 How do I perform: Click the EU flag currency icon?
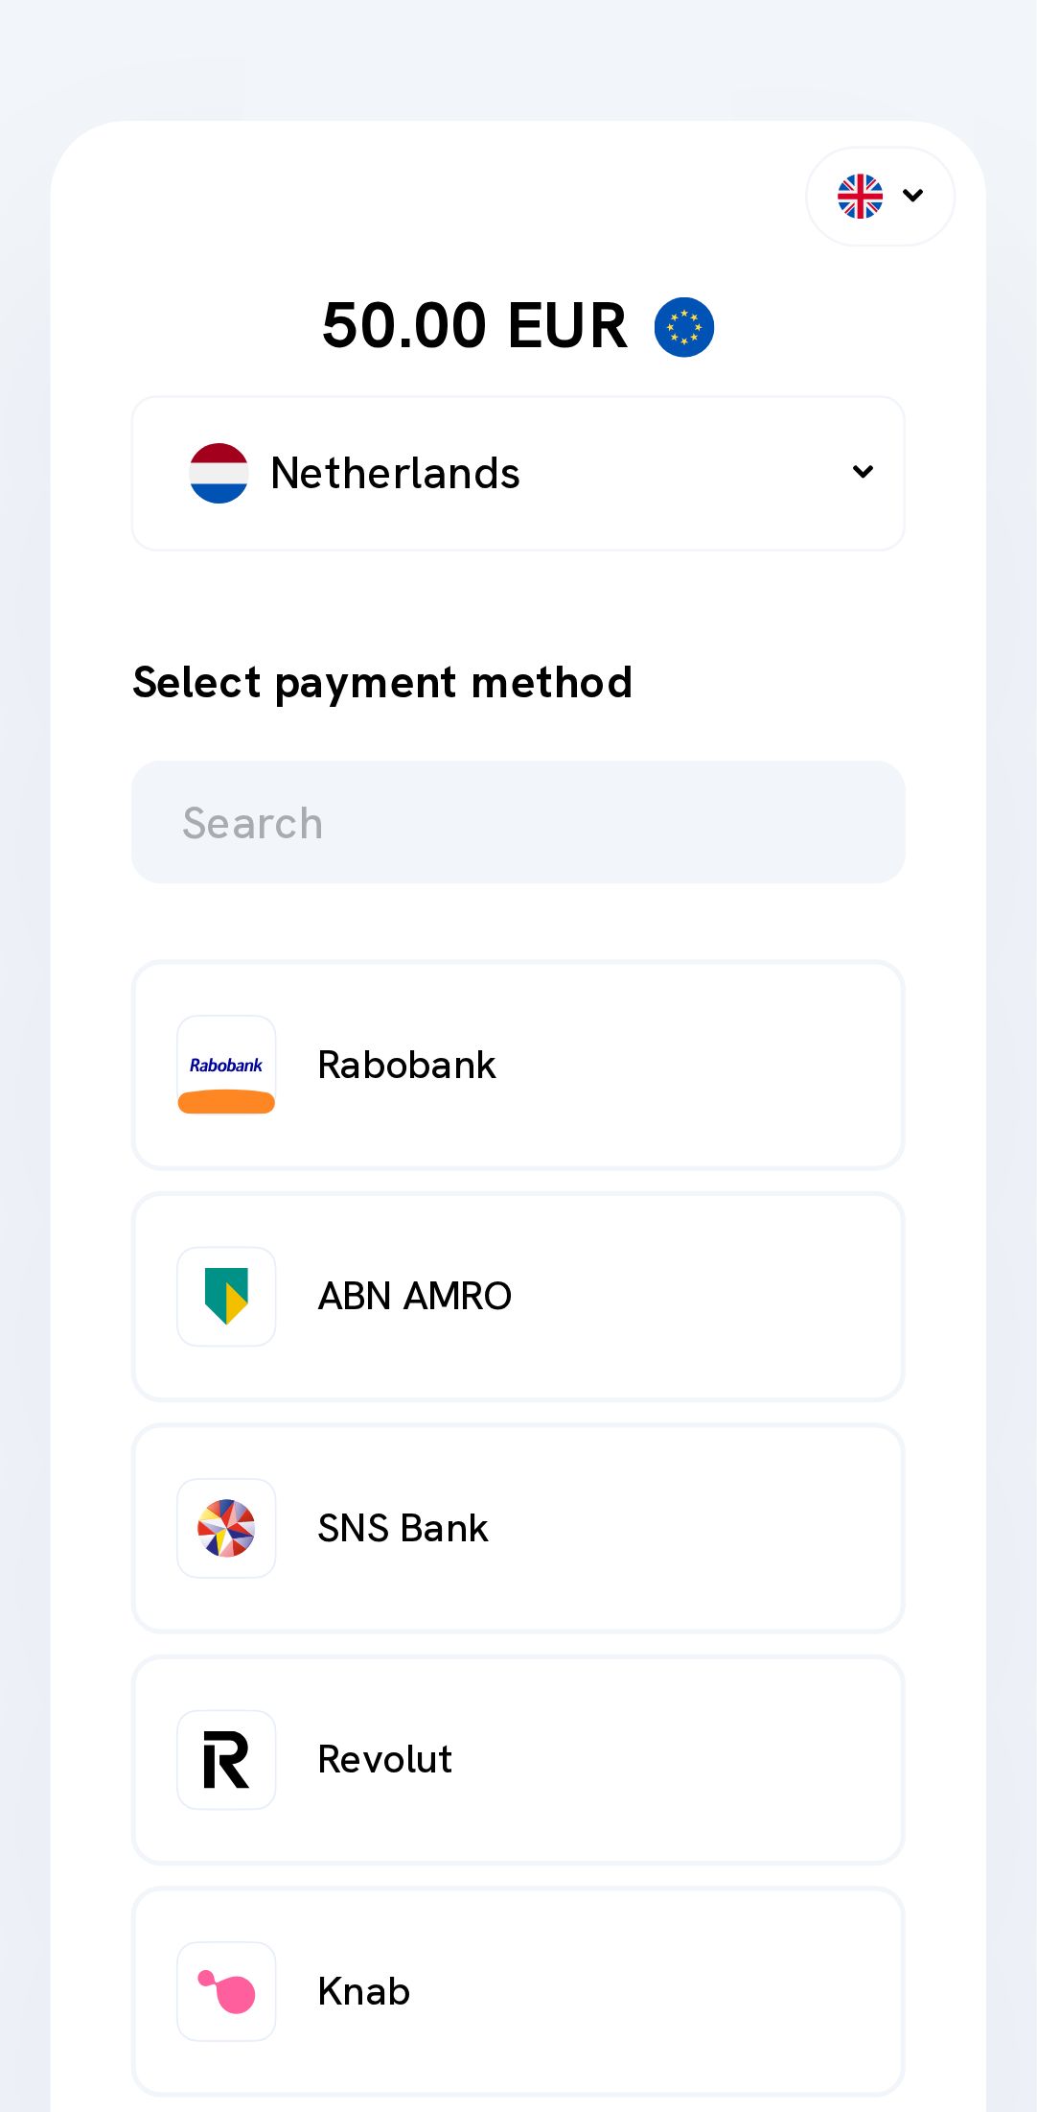coord(683,327)
